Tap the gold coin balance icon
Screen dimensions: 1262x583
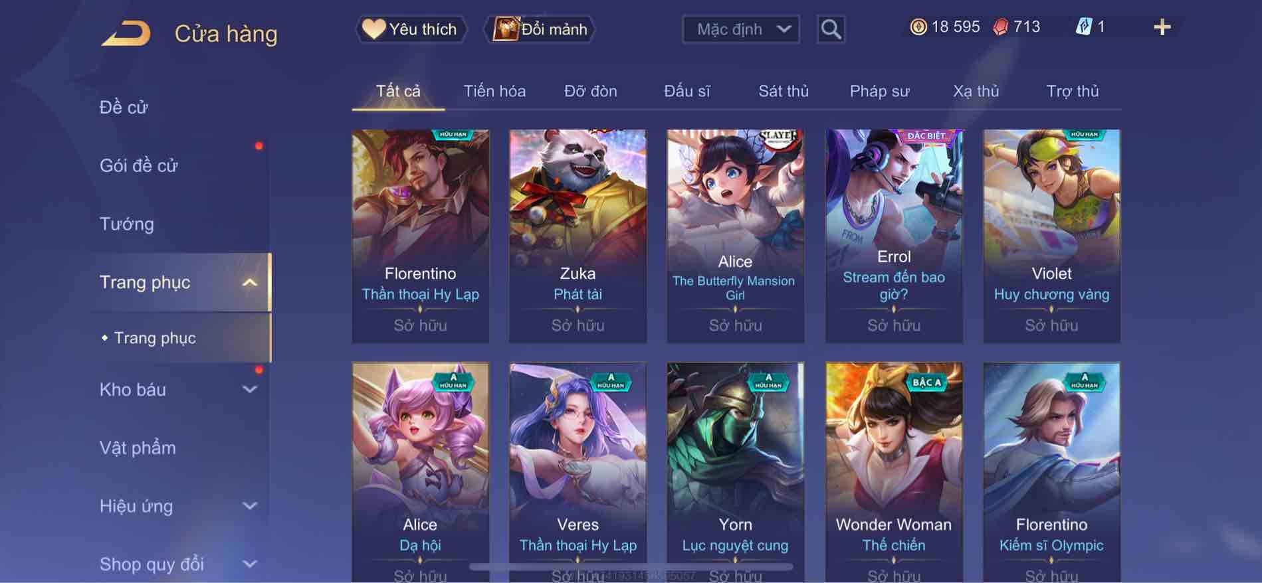[918, 27]
